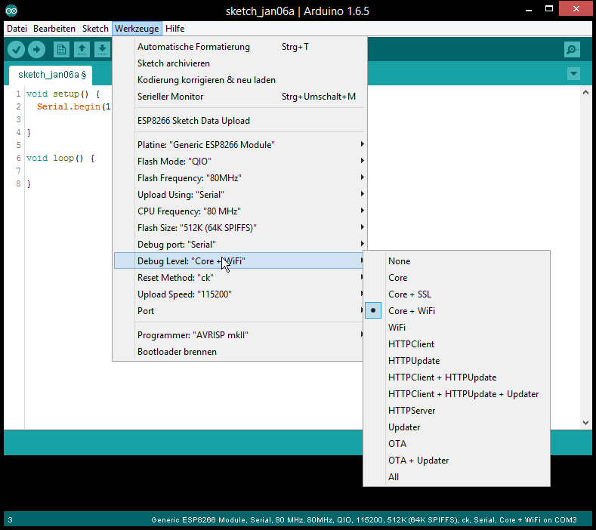Screen dimensions: 596x530
Task: Select the 'Core + WiFi' debug level
Action: click(411, 311)
